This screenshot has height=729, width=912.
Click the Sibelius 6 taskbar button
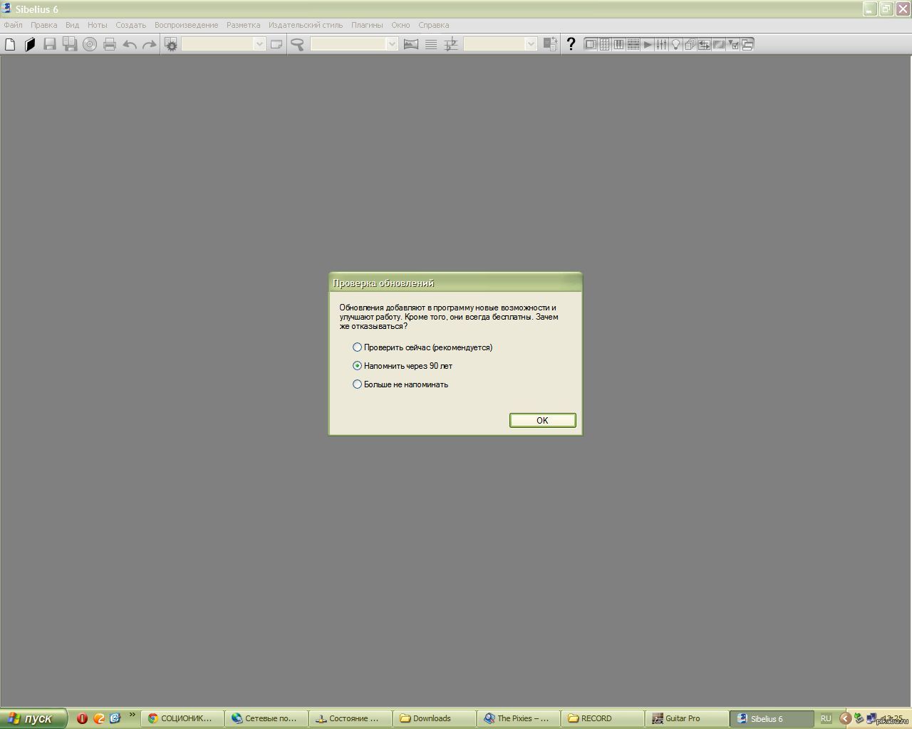point(772,718)
